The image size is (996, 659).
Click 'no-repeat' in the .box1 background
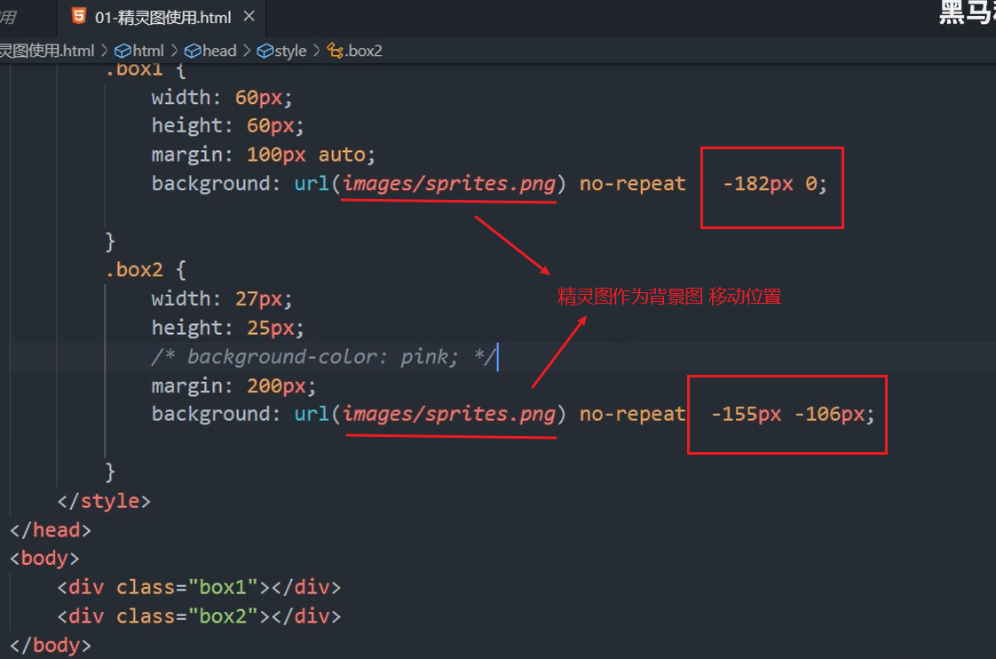(633, 184)
